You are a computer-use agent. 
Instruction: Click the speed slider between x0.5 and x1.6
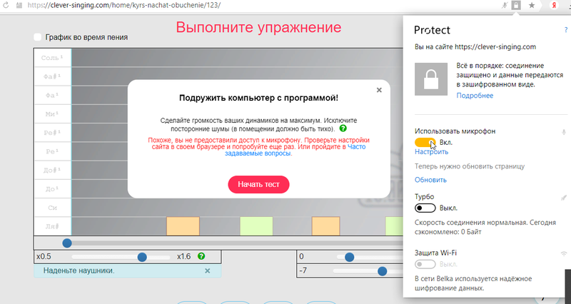[121, 257]
